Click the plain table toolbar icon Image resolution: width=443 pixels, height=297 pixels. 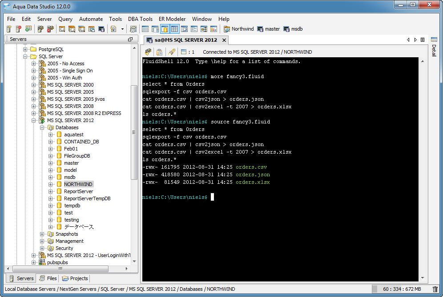(145, 29)
